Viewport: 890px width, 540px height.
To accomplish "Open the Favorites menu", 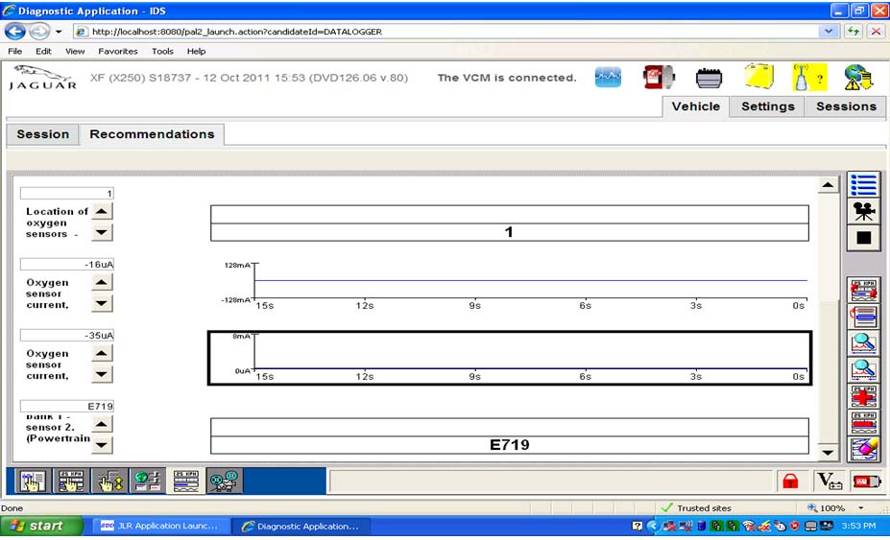I will pos(117,51).
